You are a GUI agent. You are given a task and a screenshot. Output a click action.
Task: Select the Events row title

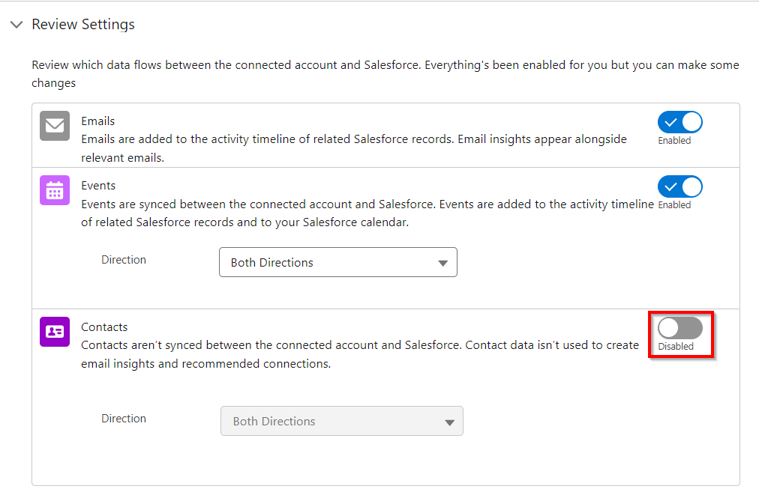click(x=98, y=186)
